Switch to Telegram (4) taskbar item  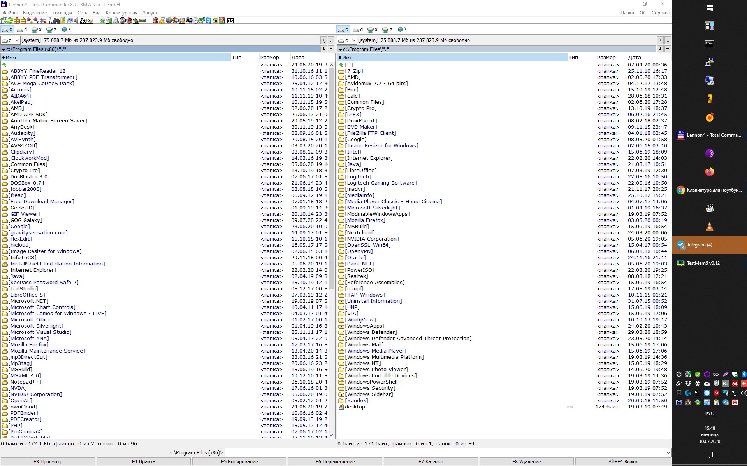click(710, 245)
